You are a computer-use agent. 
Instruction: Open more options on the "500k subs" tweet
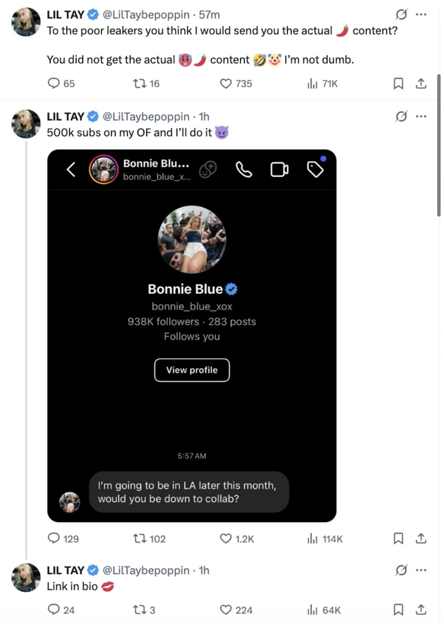421,116
